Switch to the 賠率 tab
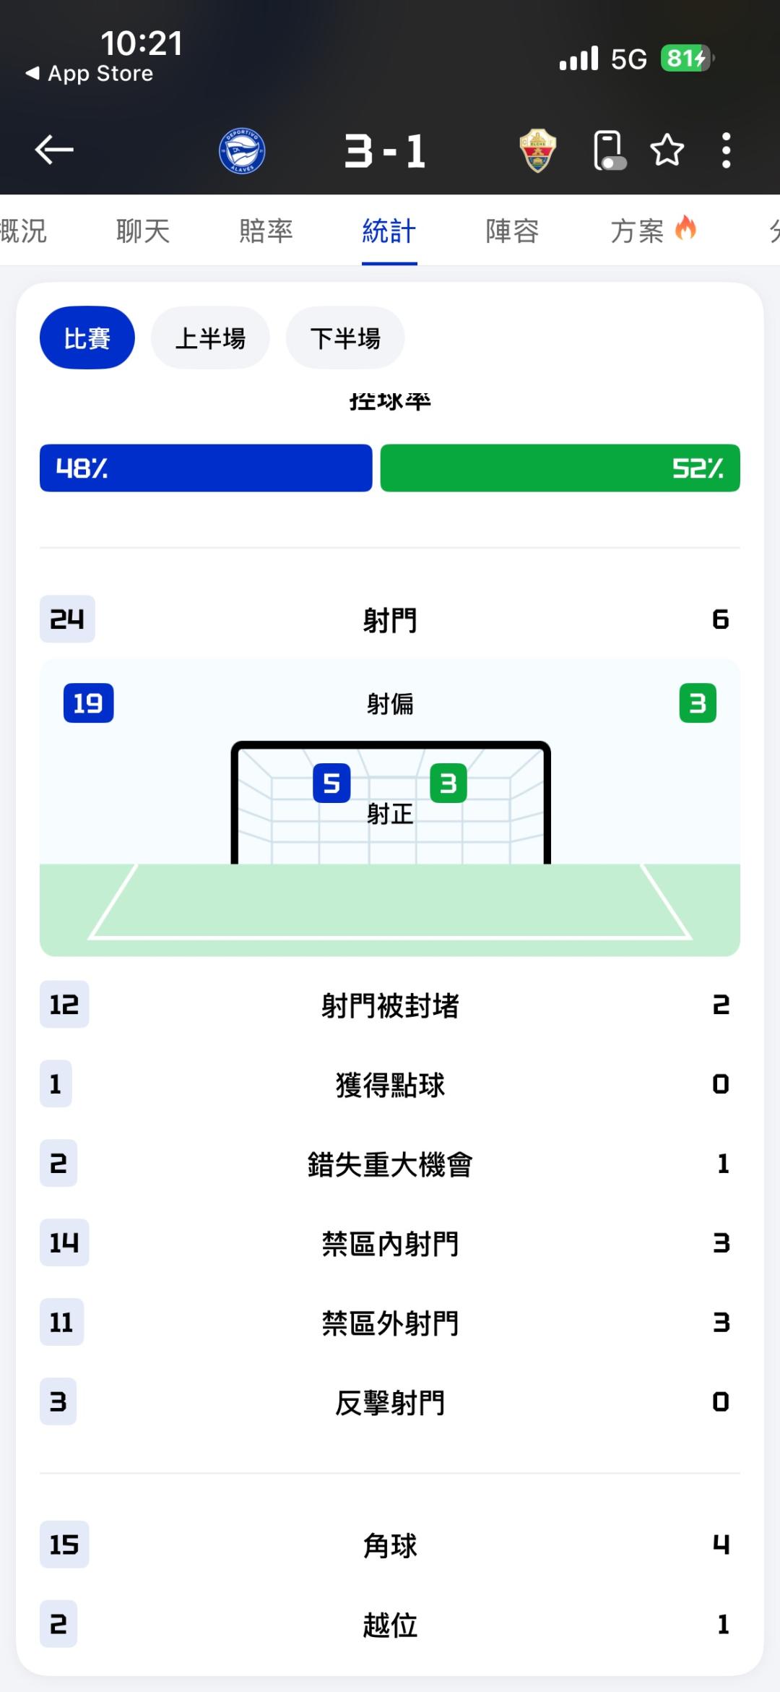Screen dimensions: 780x1692 [266, 231]
